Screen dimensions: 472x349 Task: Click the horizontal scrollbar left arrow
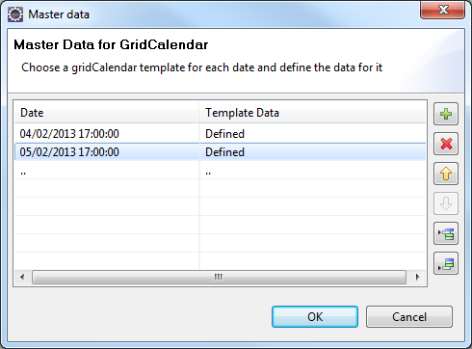22,277
